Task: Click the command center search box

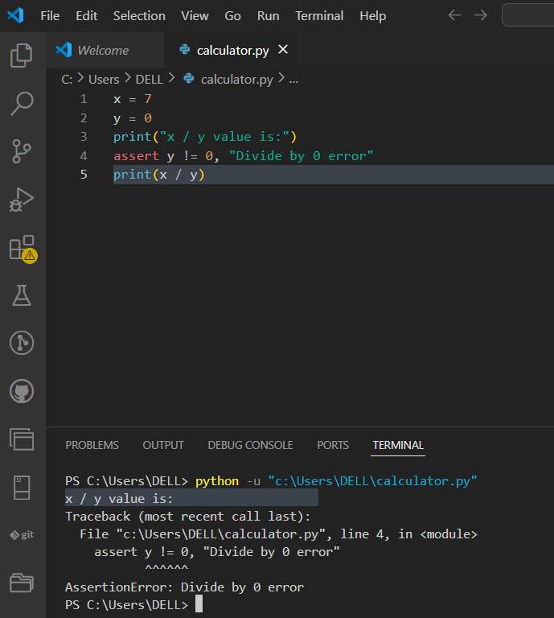Action: (528, 15)
